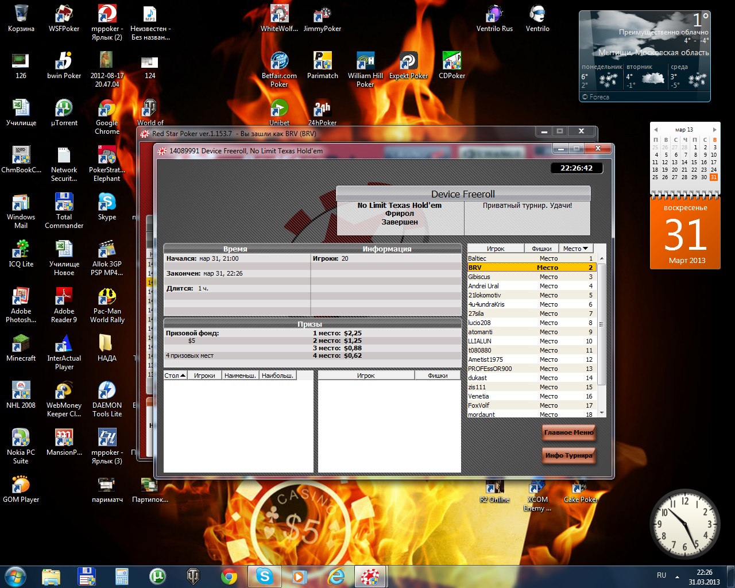Select the R2 Online desktop icon
735x588 pixels.
(494, 493)
